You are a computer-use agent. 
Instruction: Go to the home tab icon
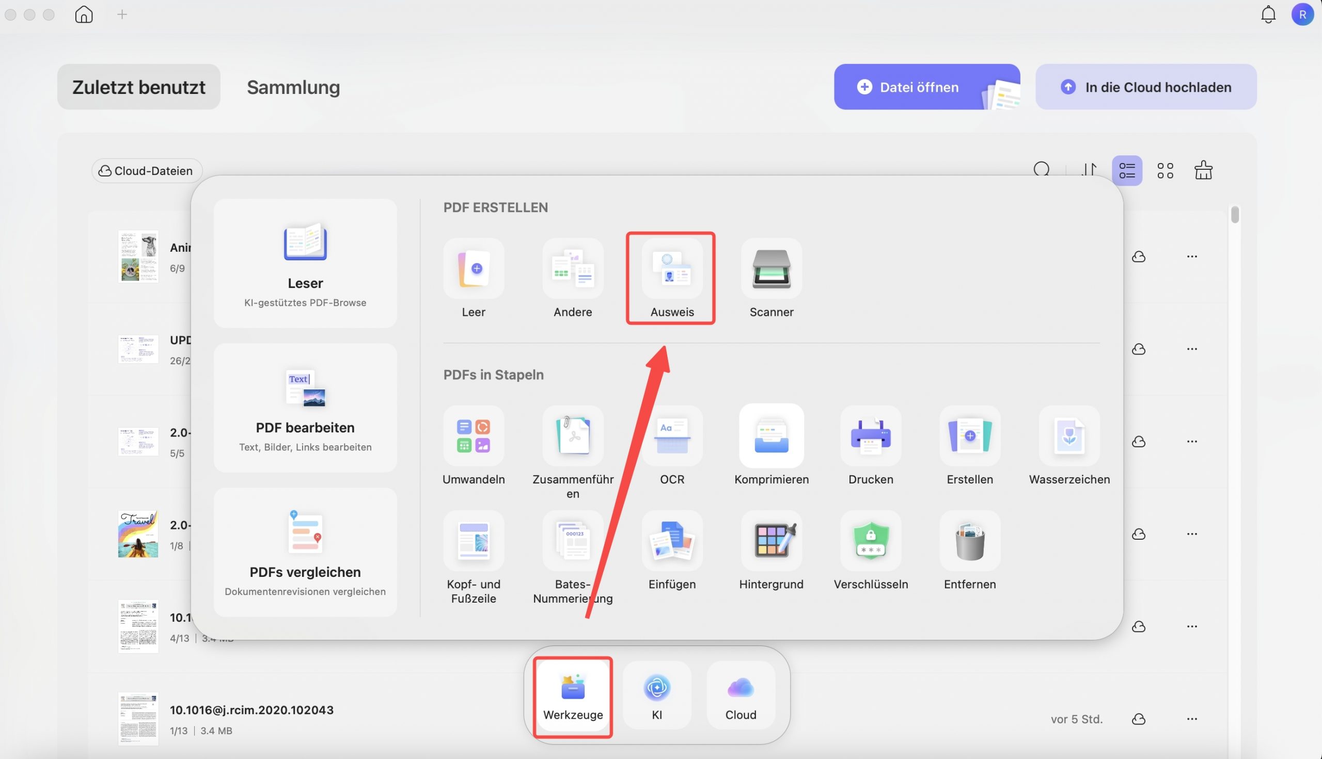(x=84, y=14)
